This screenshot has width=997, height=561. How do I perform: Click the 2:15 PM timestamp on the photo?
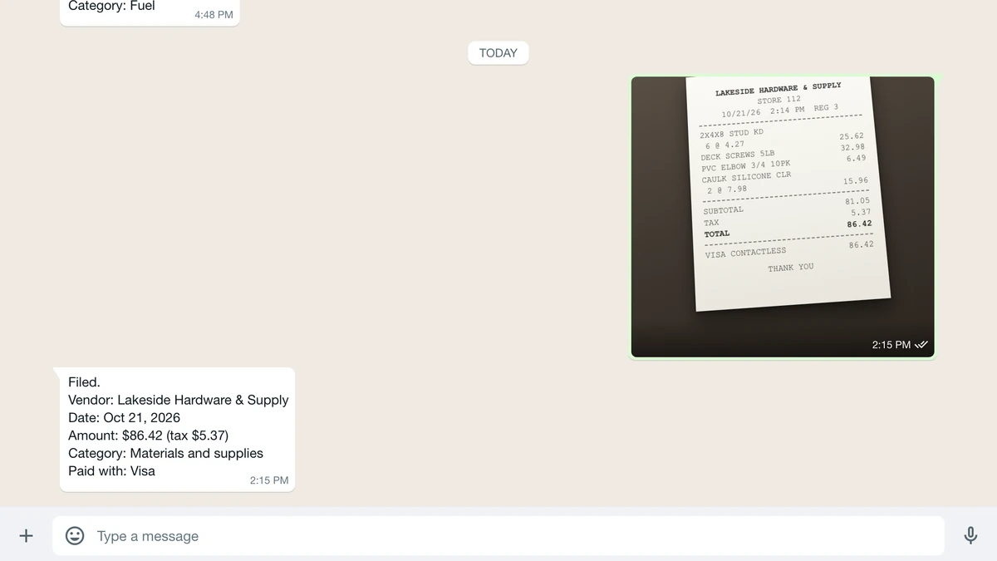pos(891,345)
